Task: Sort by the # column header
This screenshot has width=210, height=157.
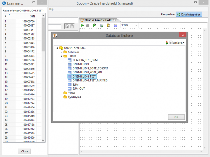Action: tap(9, 16)
